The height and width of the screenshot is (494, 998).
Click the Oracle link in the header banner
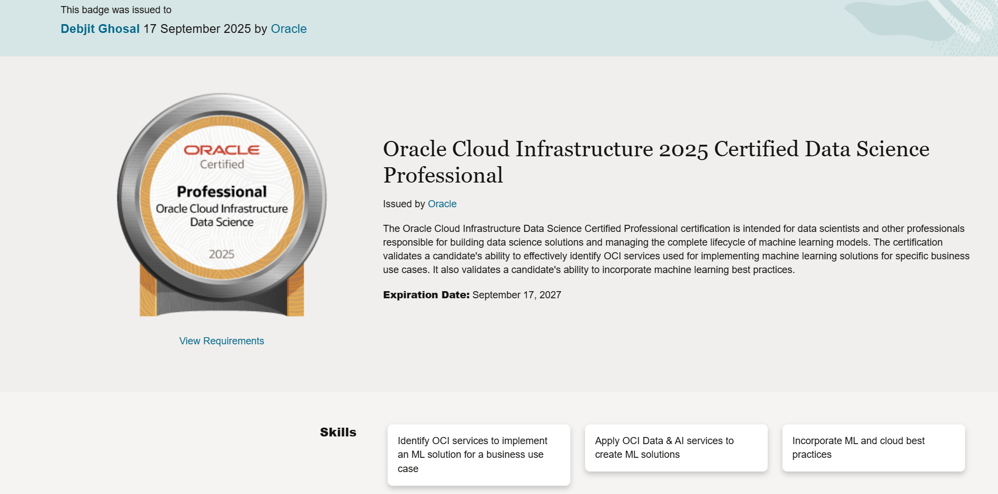(x=288, y=29)
